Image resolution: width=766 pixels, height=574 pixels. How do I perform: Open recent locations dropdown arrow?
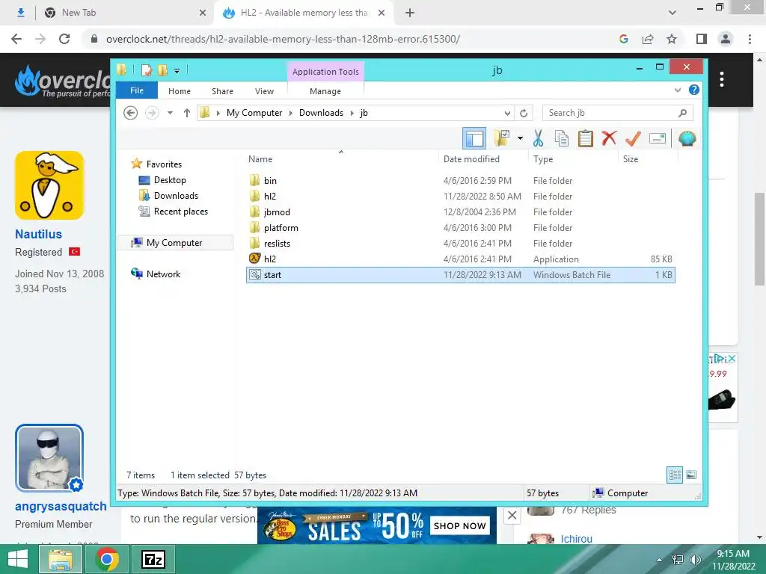point(170,113)
